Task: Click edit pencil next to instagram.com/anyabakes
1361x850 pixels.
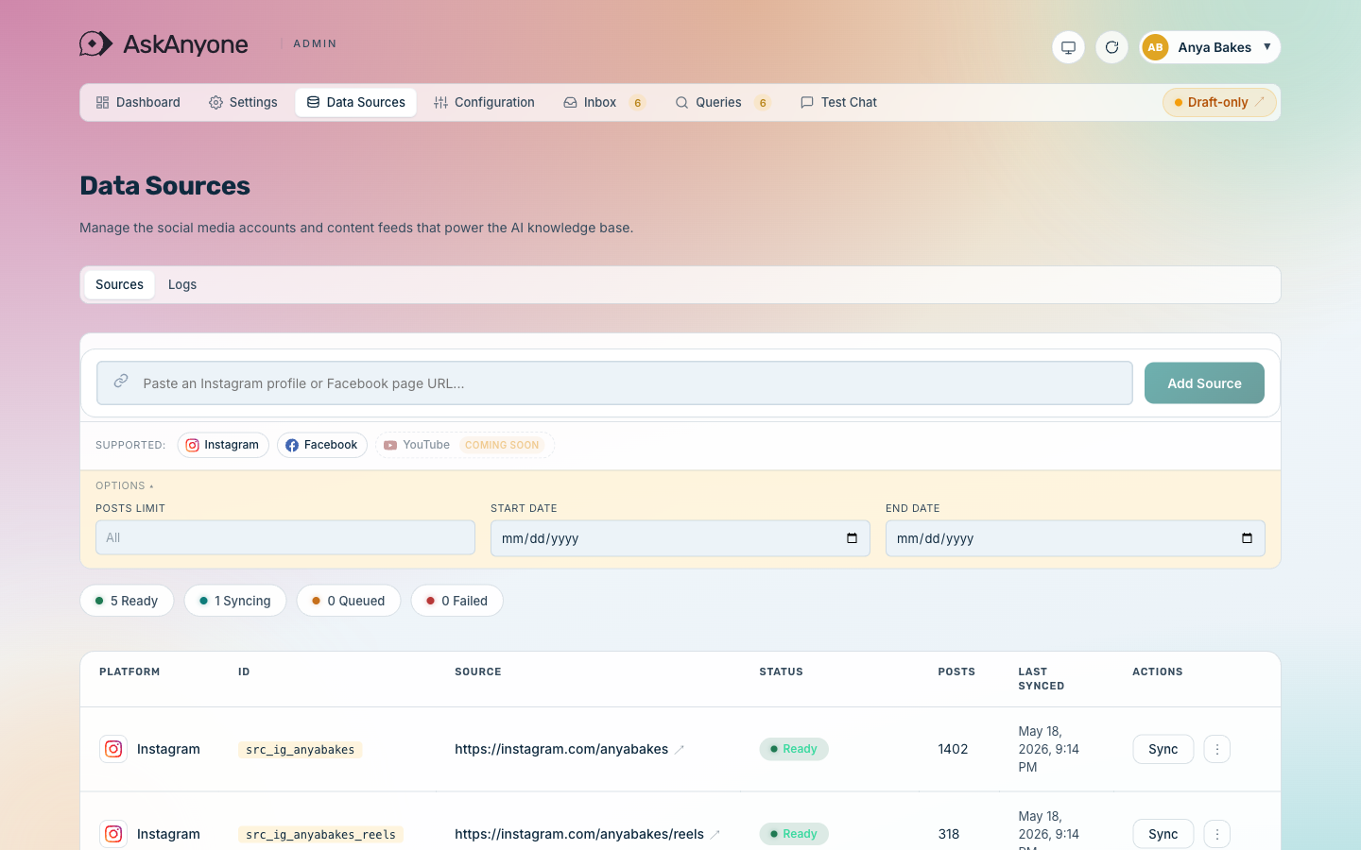Action: click(679, 750)
